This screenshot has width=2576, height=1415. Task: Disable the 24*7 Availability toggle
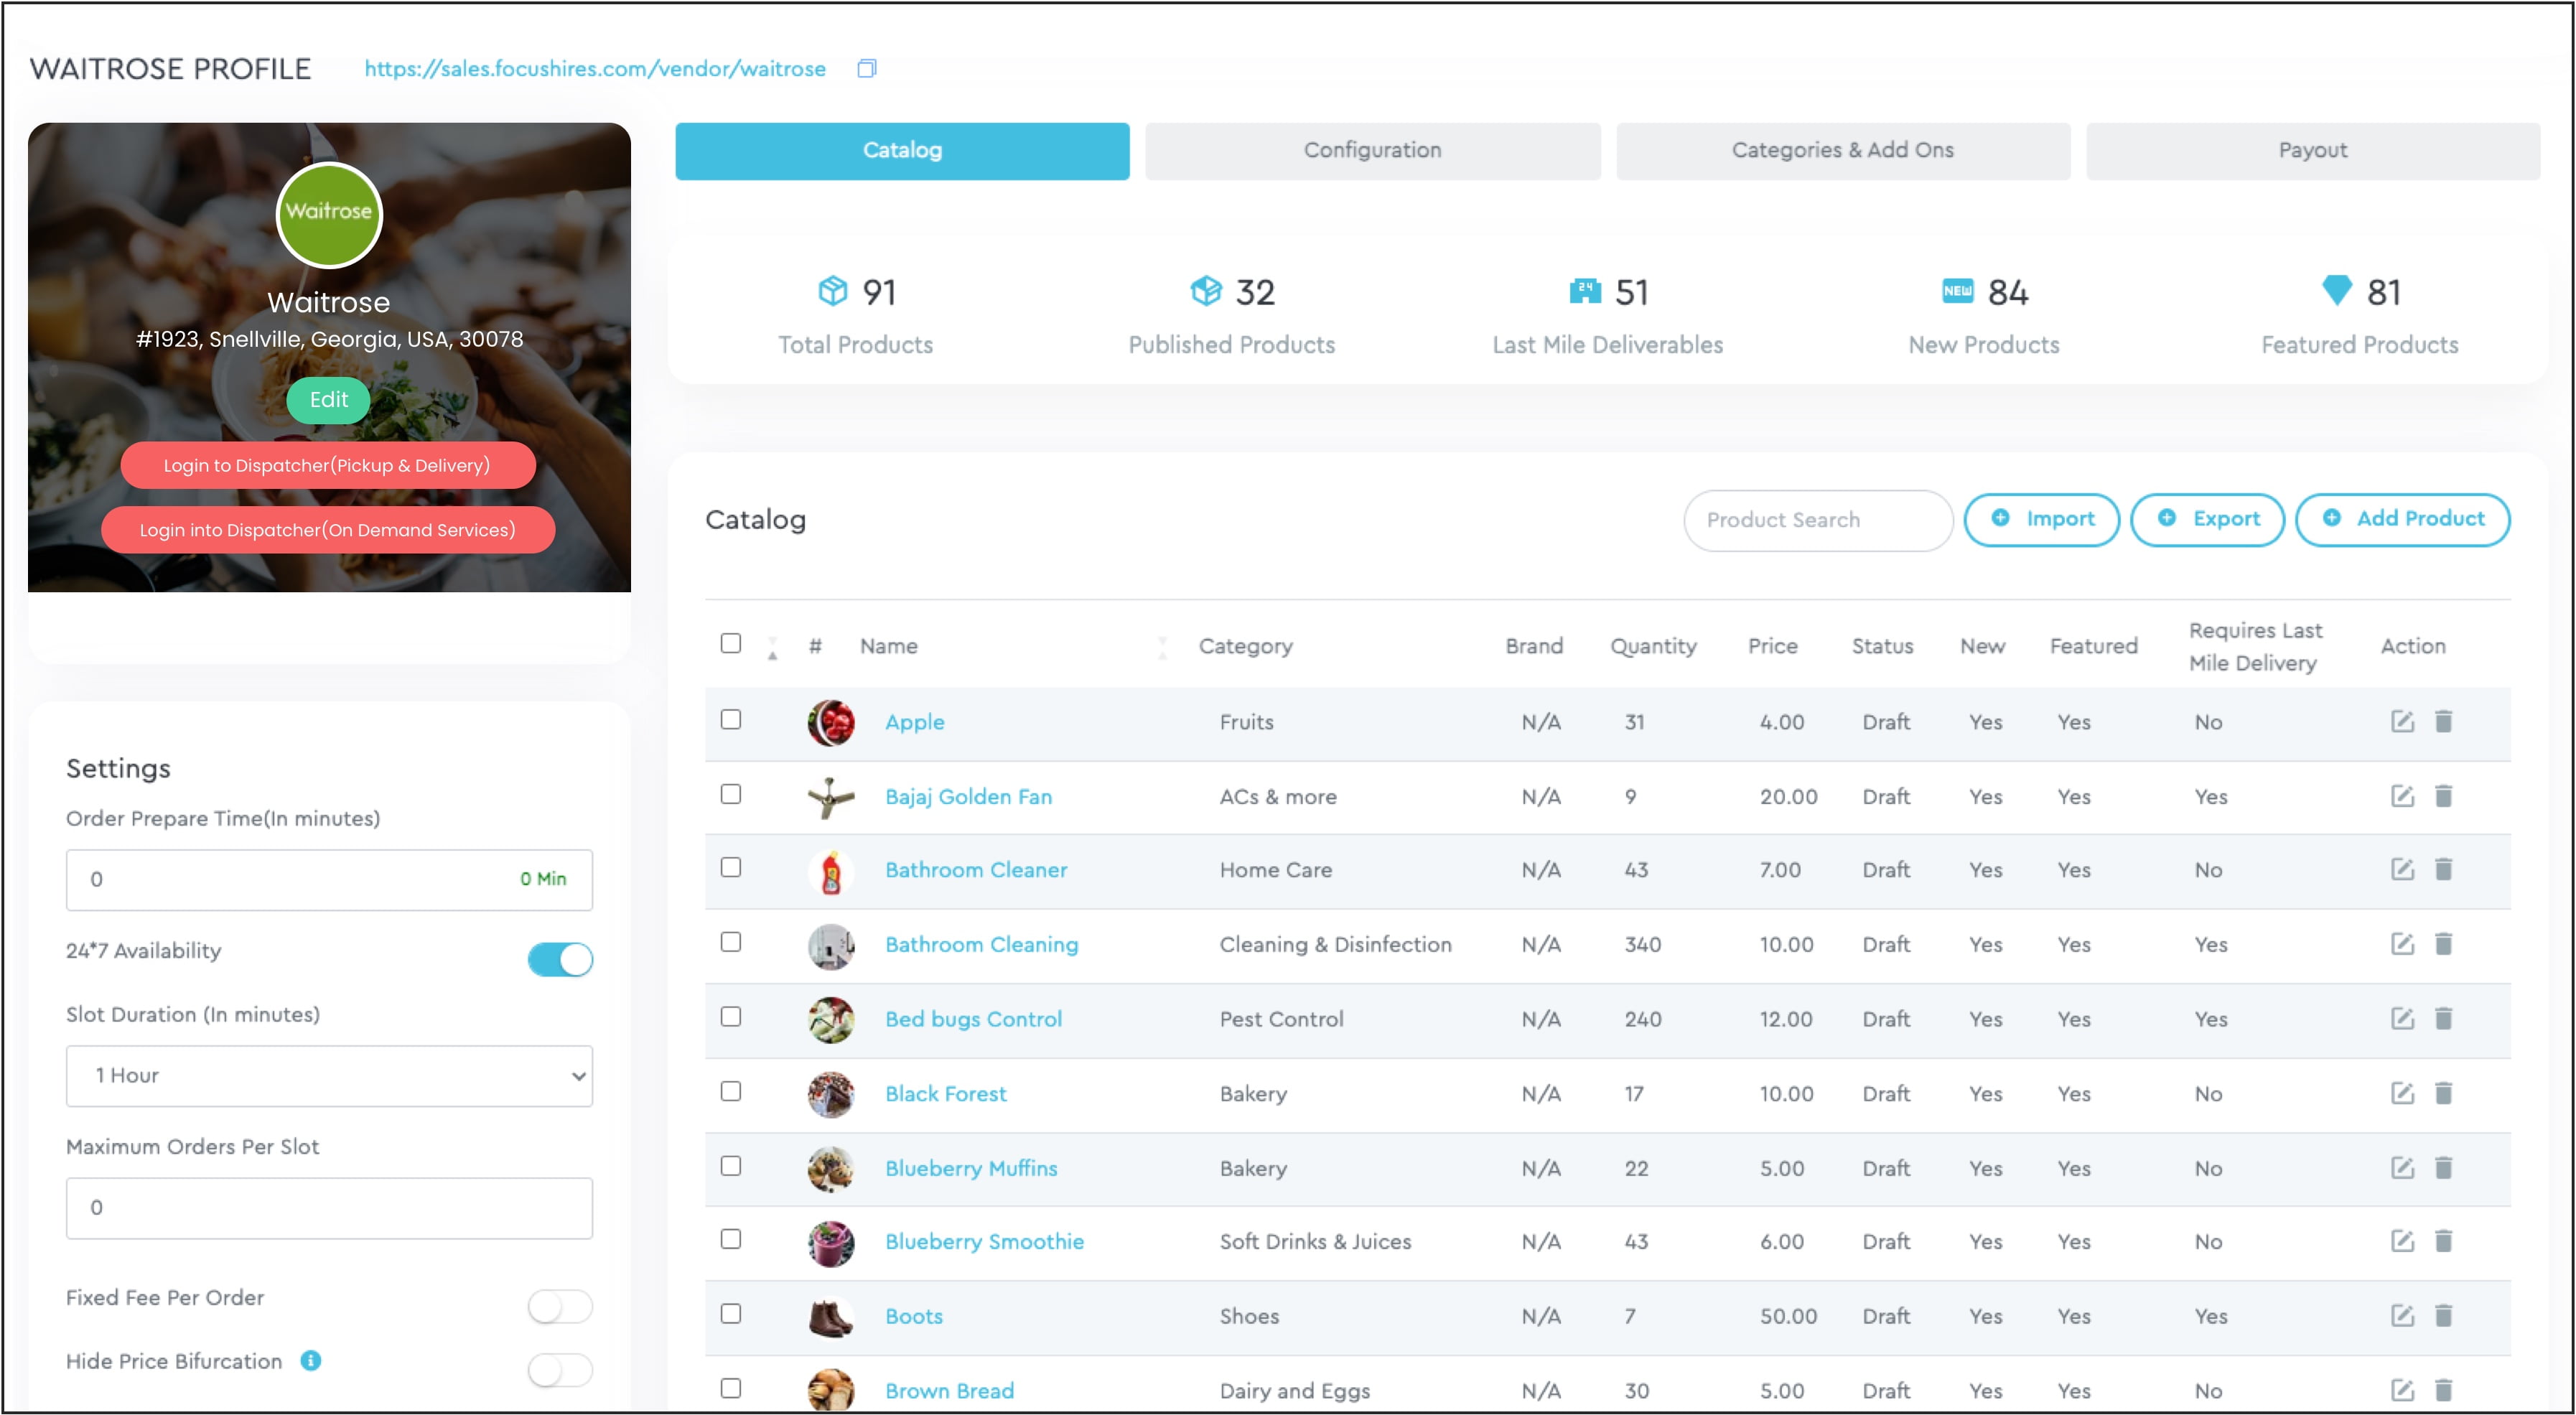(x=559, y=959)
